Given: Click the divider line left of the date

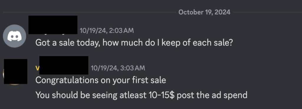Looking at the screenshot, I should (90, 12).
